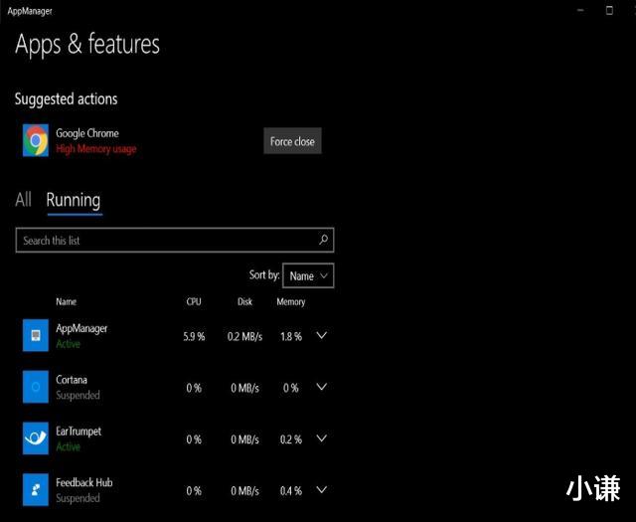Click the magnifier search icon
Screen dimensions: 636x522
click(323, 240)
